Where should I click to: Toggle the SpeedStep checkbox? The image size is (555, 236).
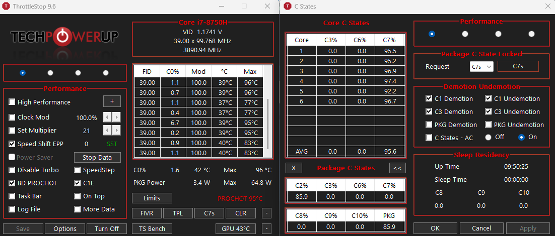tap(78, 170)
